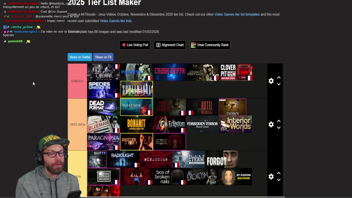
Task: Select the An Exorcism thumbnail
Action: [x=202, y=177]
